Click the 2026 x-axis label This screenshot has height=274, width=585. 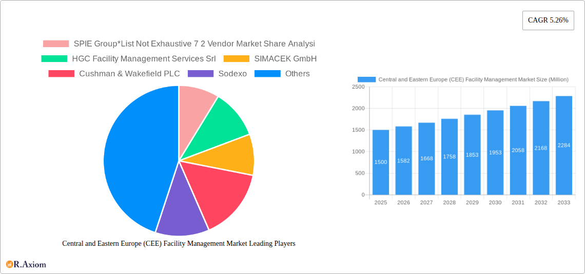(404, 202)
